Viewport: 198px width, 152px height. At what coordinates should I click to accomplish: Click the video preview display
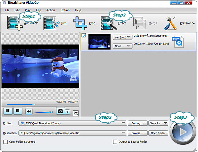pos(40,66)
